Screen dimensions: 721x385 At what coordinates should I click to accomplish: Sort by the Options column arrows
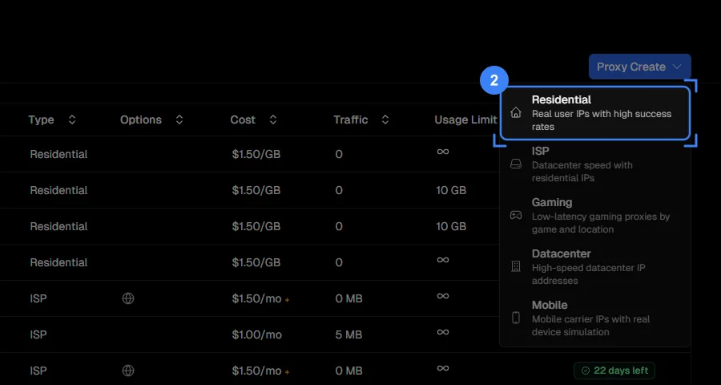[x=179, y=120]
